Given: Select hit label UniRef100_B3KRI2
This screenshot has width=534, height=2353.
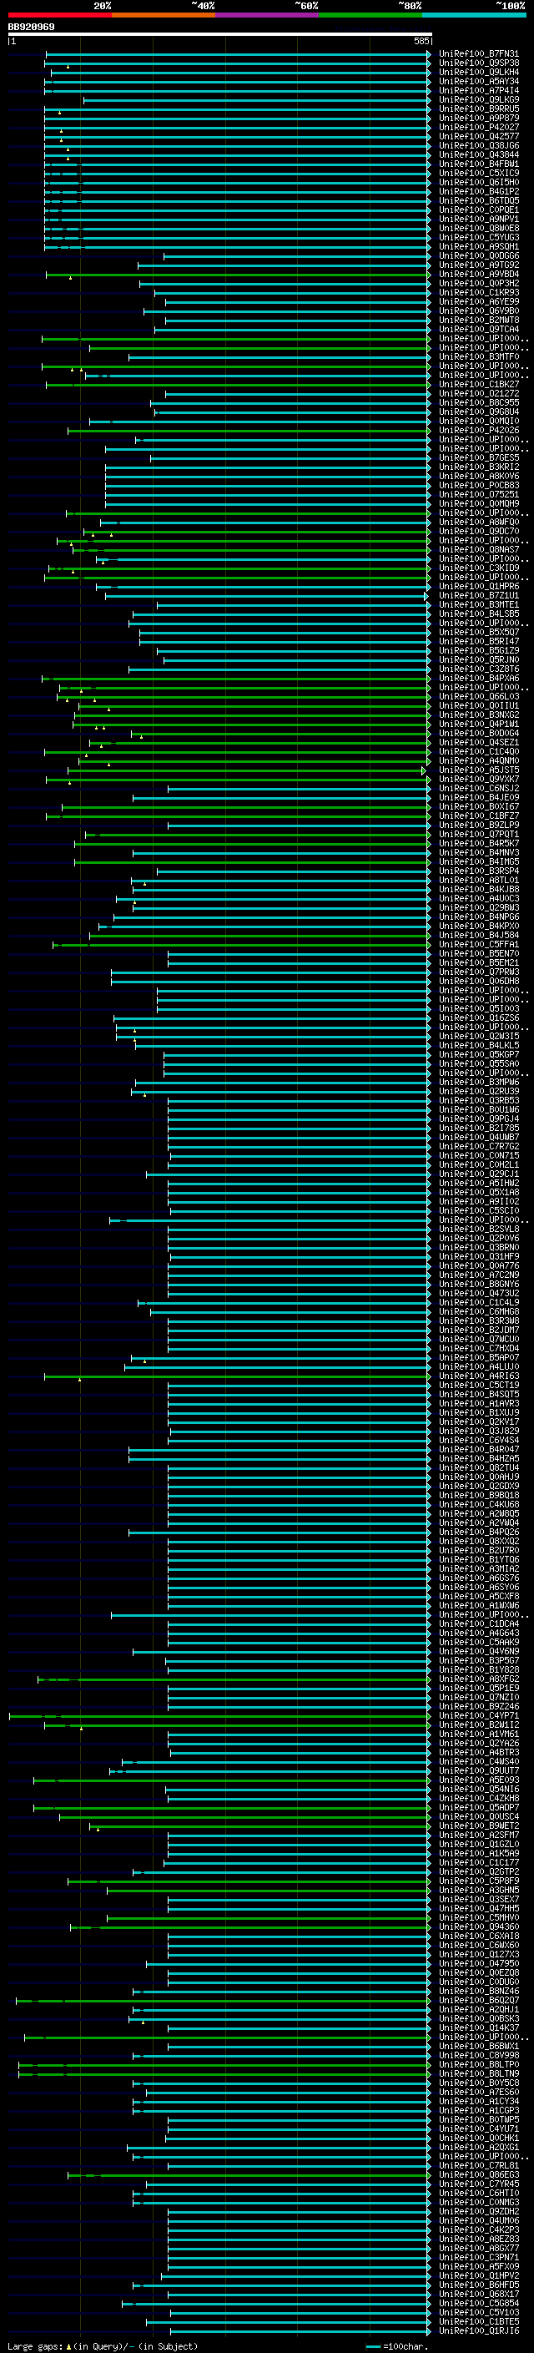Looking at the screenshot, I should pyautogui.click(x=478, y=467).
